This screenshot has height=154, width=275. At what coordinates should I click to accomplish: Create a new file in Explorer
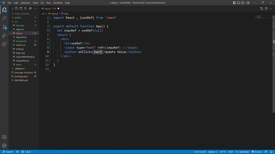tap(16, 9)
